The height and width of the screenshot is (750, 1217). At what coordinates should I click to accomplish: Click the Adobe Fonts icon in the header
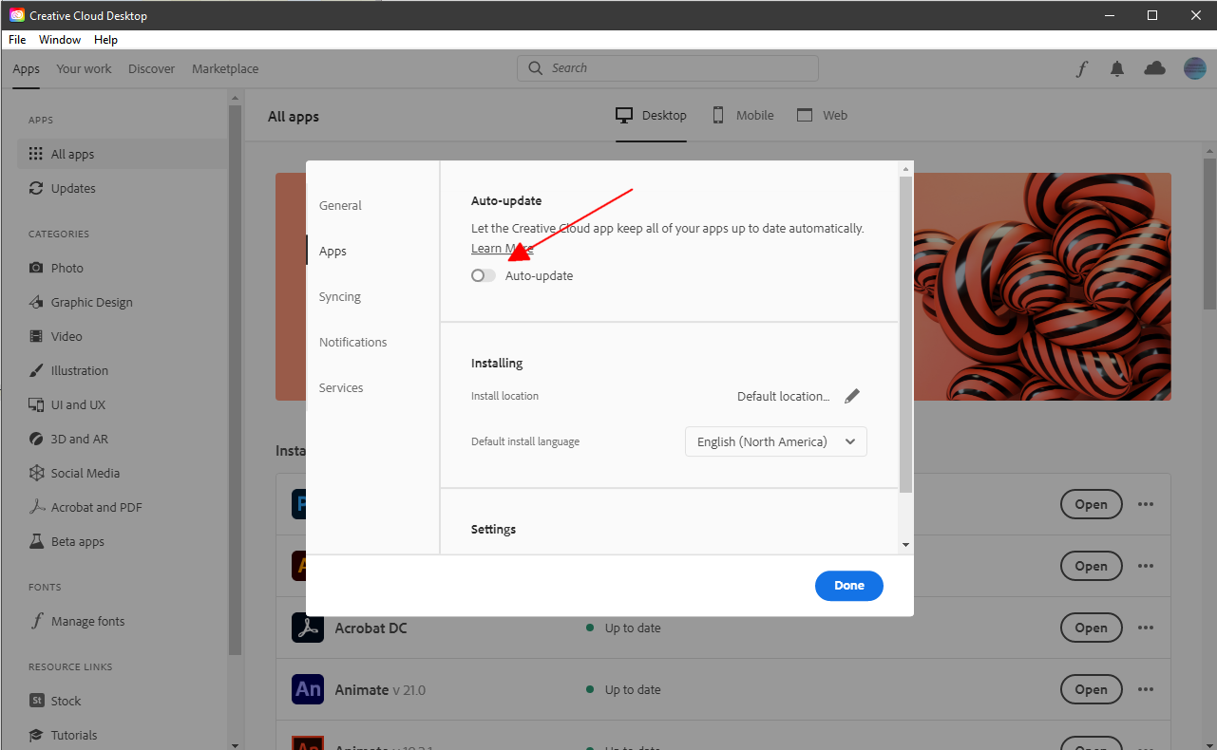click(x=1081, y=67)
